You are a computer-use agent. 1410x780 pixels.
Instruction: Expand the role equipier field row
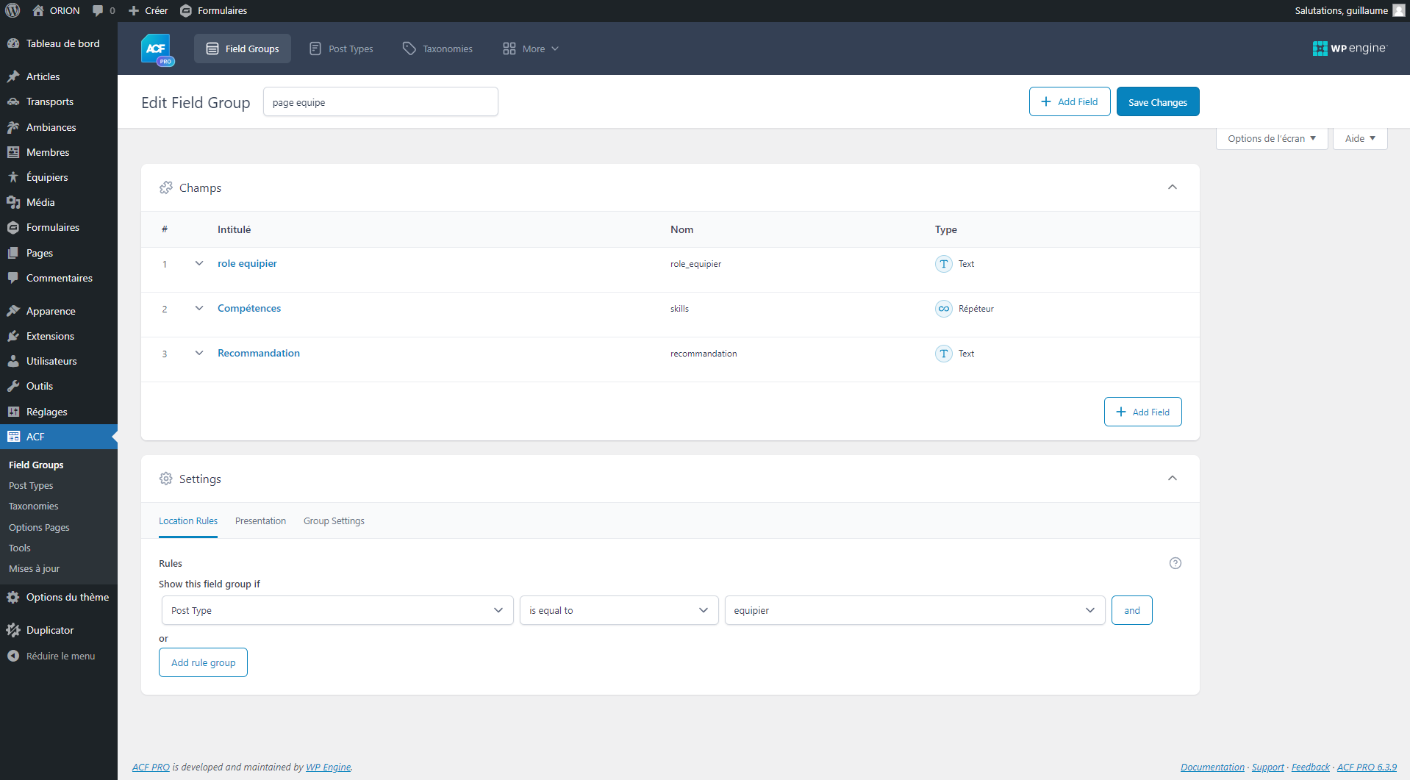(x=198, y=264)
